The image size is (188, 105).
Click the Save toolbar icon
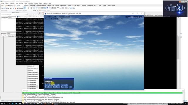10,6
